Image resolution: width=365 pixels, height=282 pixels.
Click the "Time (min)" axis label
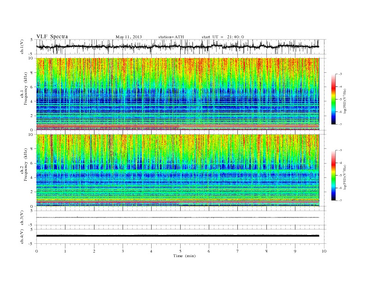184,256
